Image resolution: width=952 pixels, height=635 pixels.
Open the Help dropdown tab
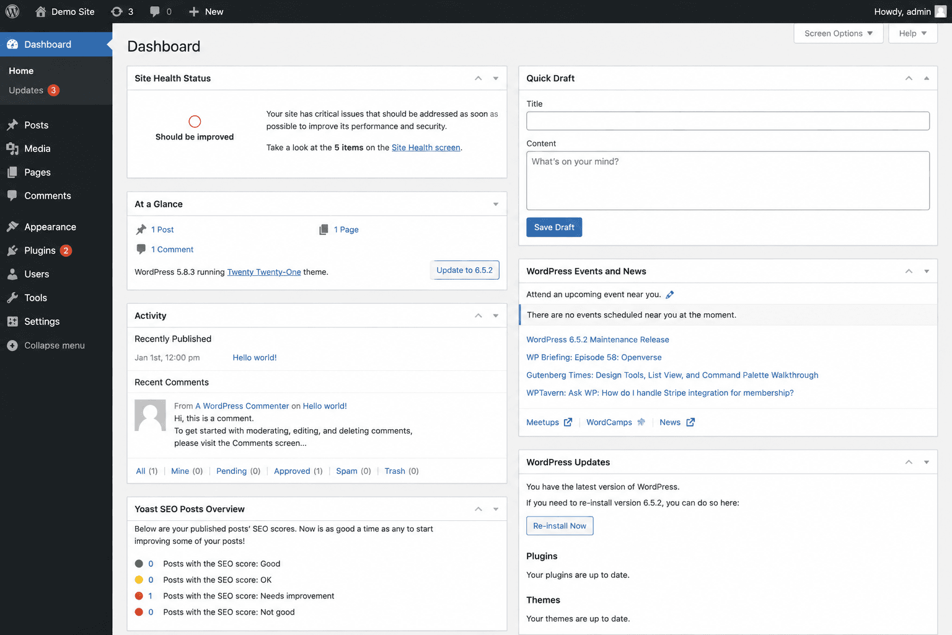click(913, 33)
